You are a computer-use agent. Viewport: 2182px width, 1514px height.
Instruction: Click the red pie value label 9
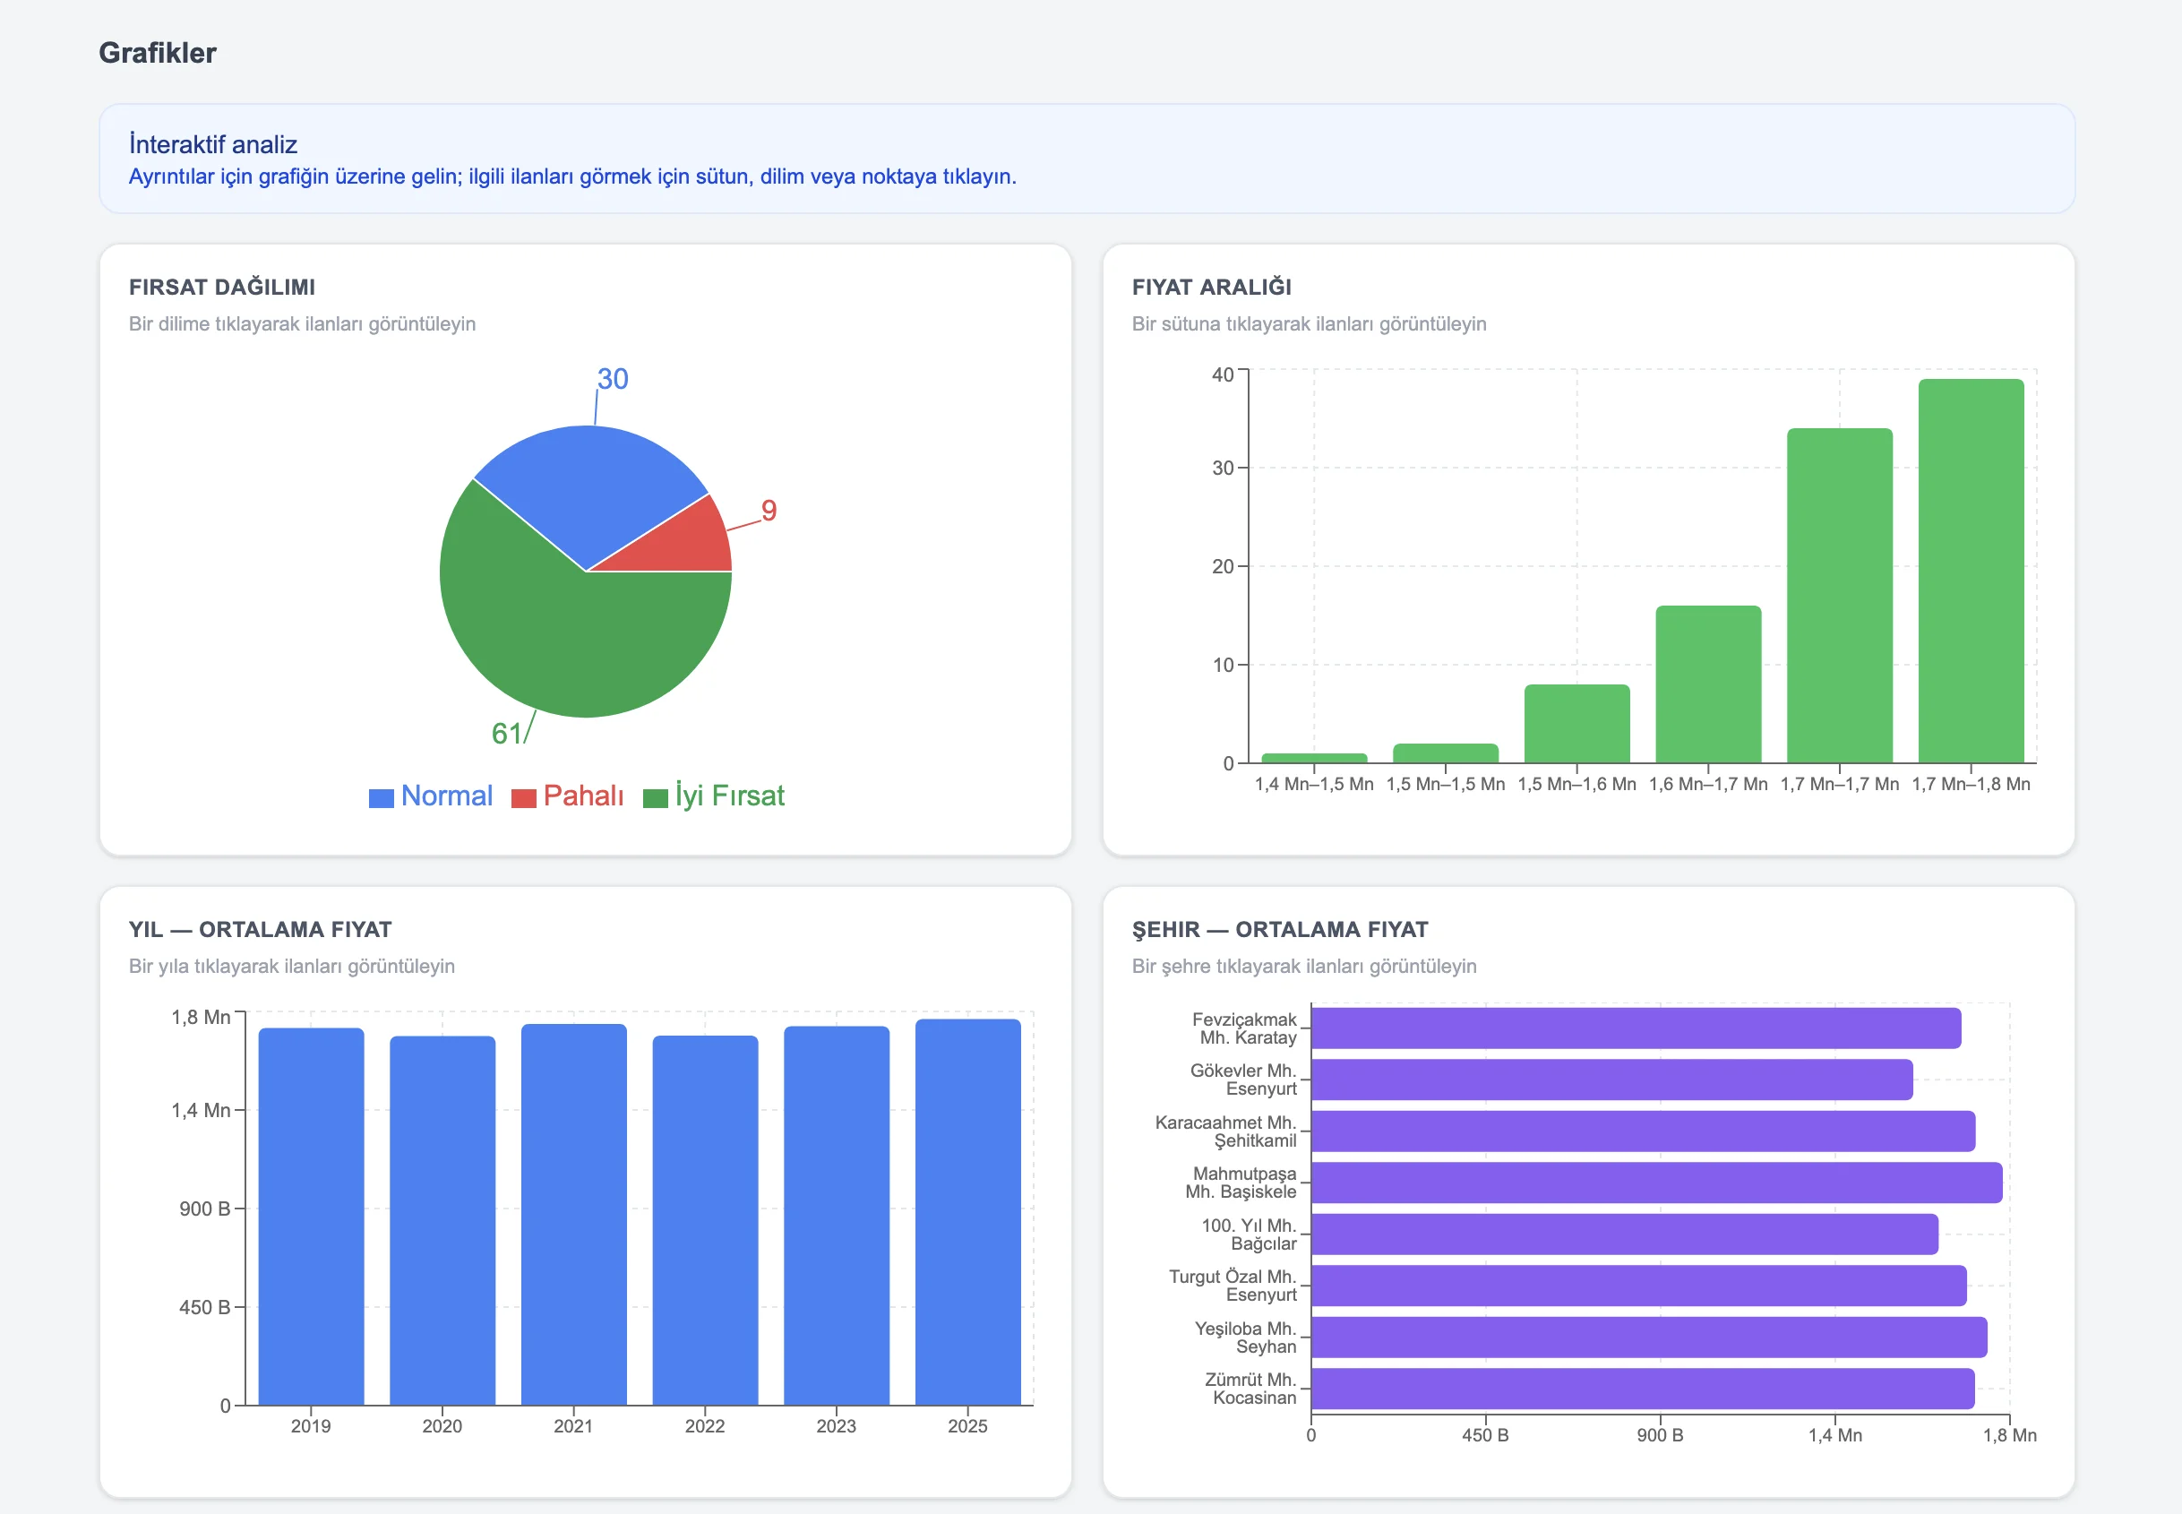click(x=769, y=511)
